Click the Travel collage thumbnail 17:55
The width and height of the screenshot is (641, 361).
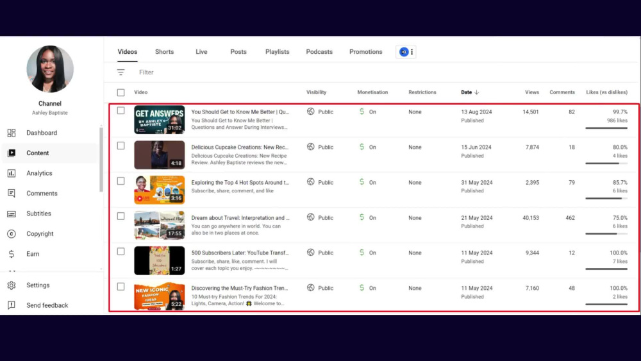click(x=160, y=225)
